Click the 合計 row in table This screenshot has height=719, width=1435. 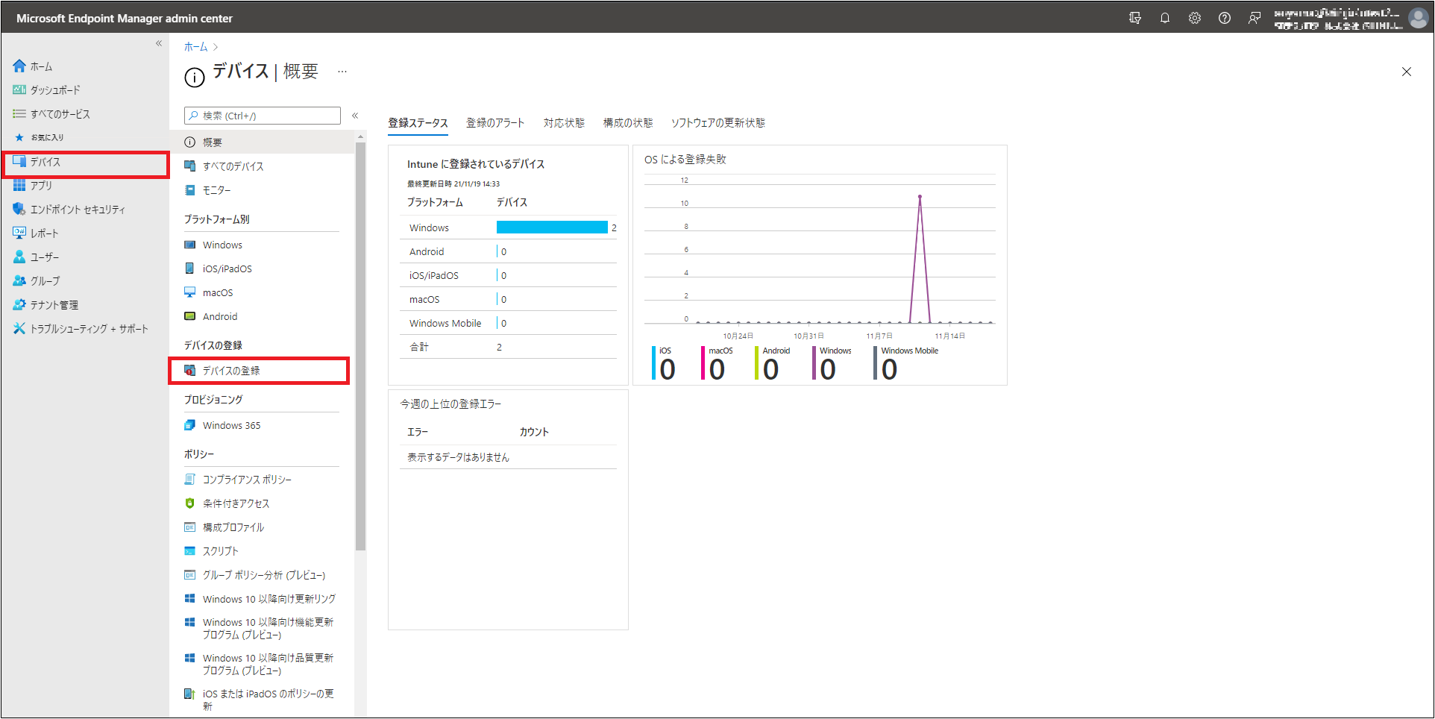point(508,347)
